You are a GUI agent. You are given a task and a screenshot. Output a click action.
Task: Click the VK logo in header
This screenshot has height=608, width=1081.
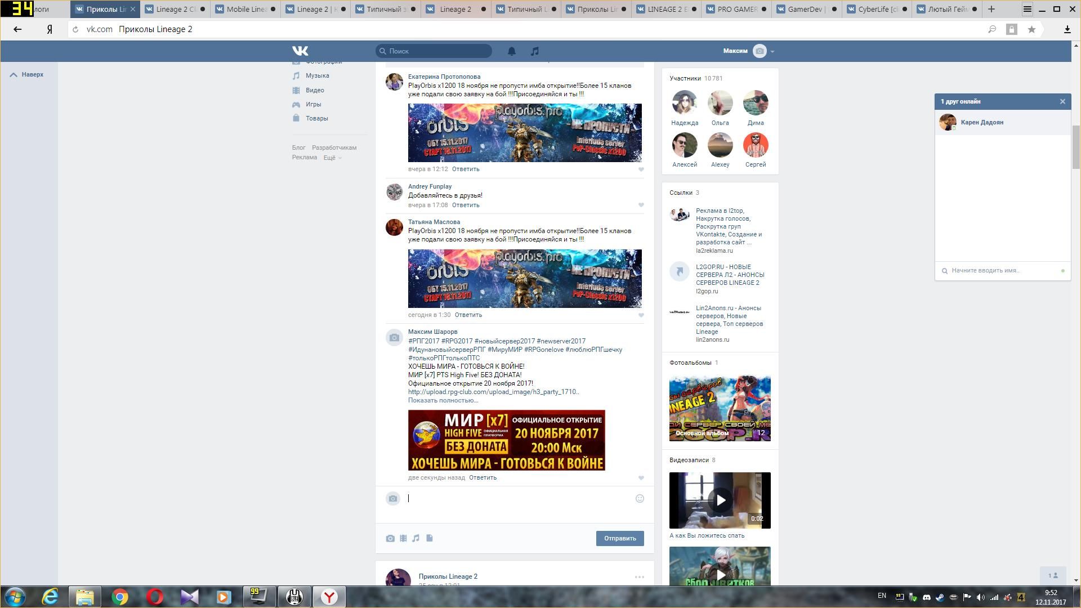pos(300,51)
